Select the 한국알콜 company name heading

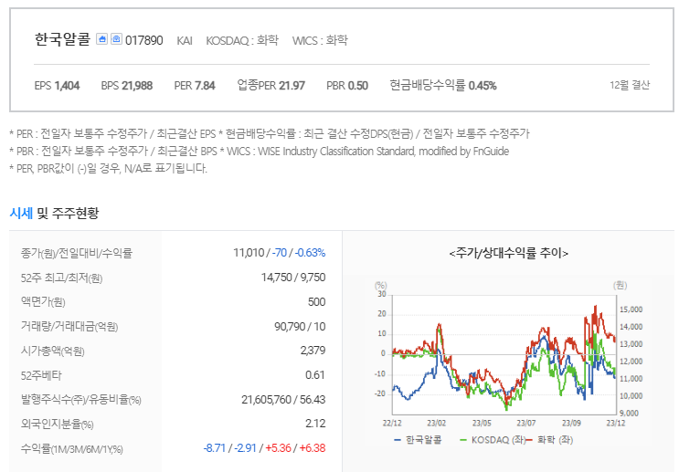(x=62, y=39)
